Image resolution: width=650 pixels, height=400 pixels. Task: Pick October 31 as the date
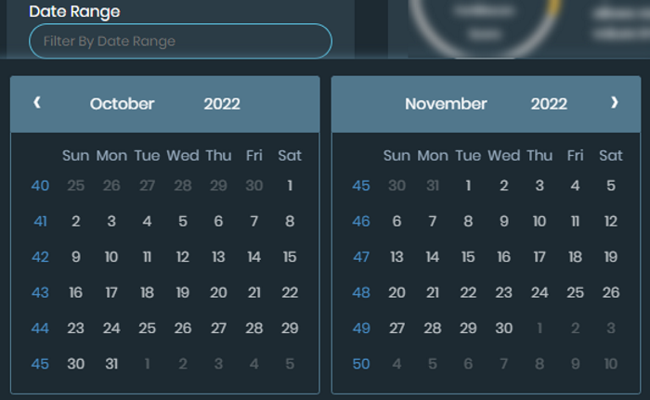tap(111, 364)
